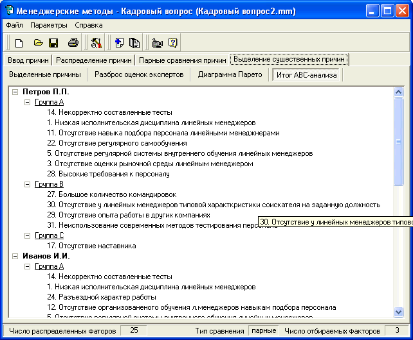
Task: Click the scrollbar up arrow
Action: point(398,92)
